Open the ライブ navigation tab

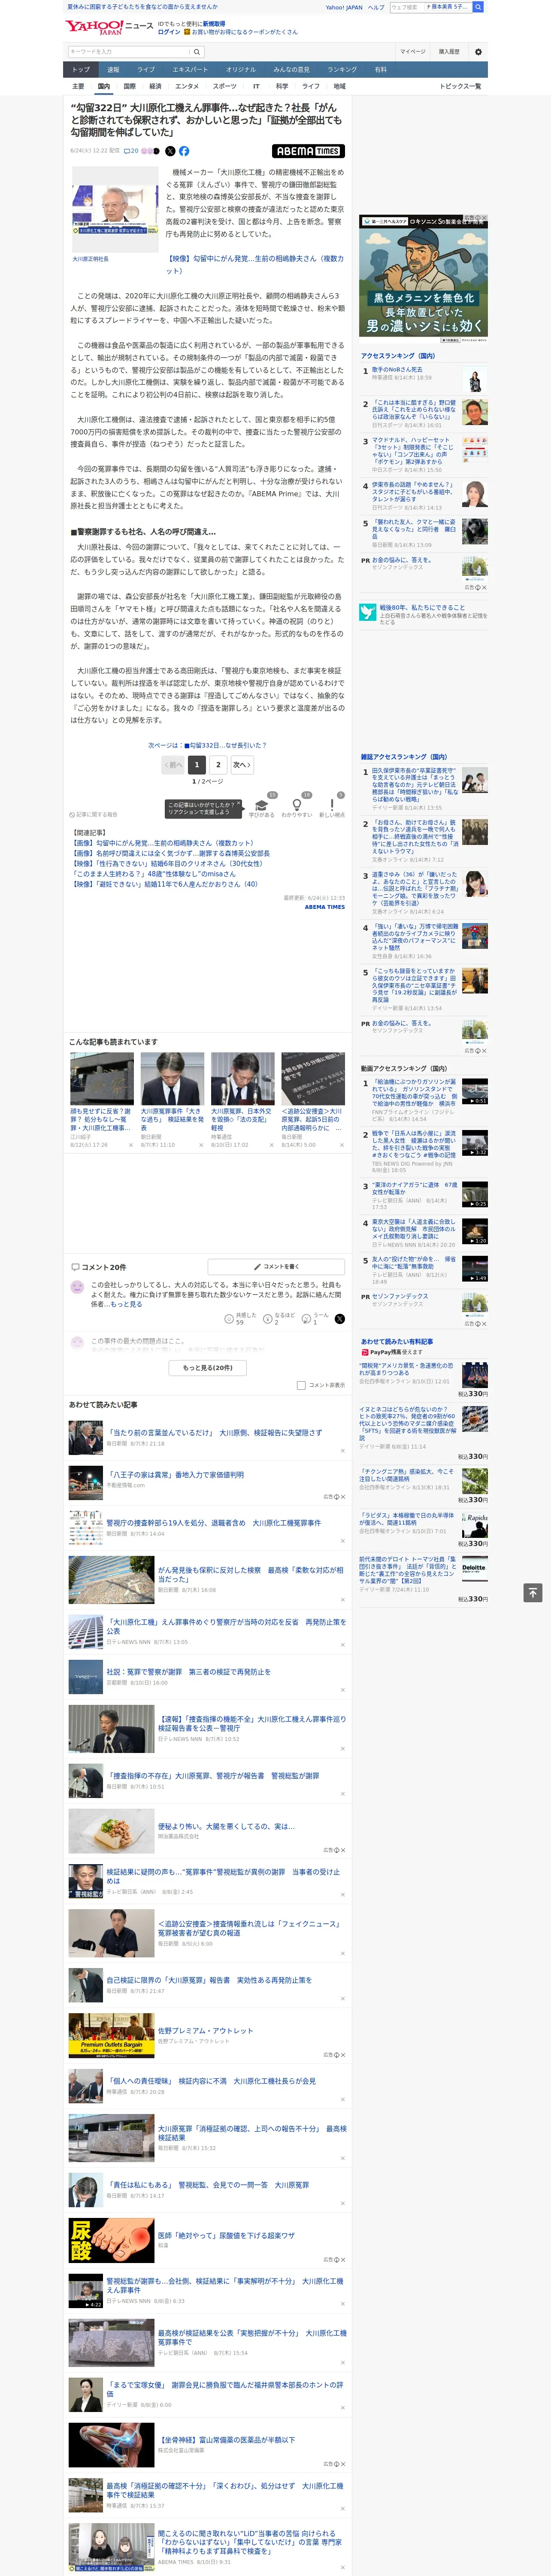click(x=146, y=70)
